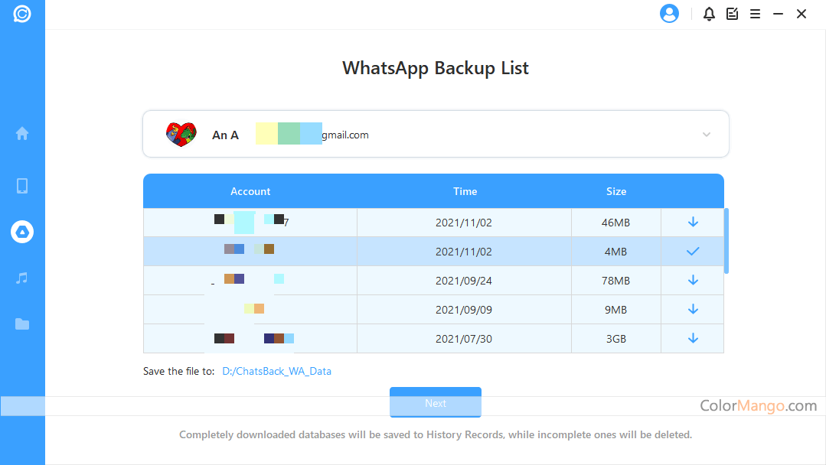Download the 78MB backup from 2021/09/24
The width and height of the screenshot is (826, 465).
tap(693, 281)
